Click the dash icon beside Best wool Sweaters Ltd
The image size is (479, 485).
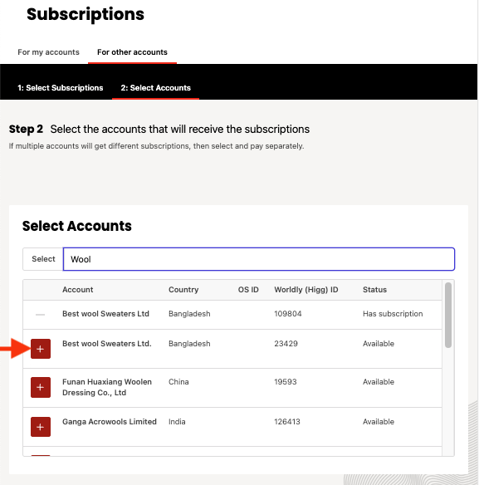(x=40, y=315)
